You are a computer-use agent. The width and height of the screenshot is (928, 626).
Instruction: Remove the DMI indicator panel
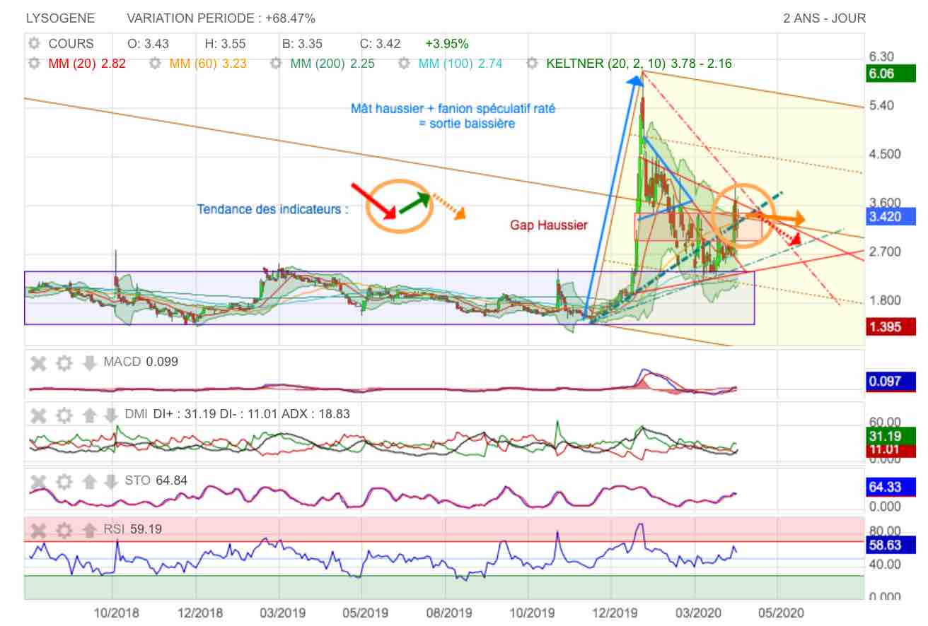[39, 415]
